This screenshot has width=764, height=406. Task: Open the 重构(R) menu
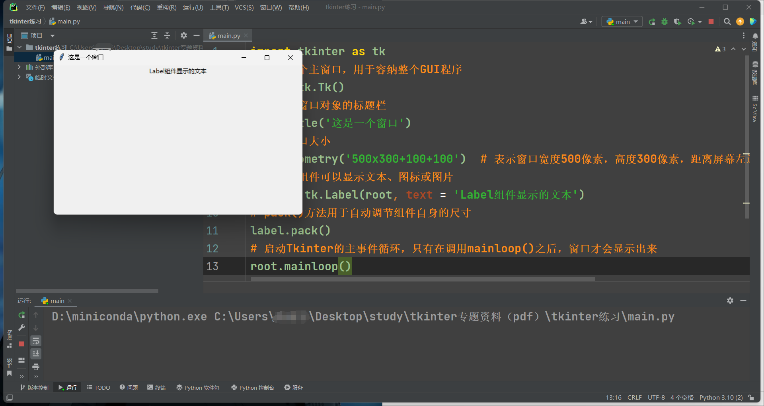(x=166, y=8)
